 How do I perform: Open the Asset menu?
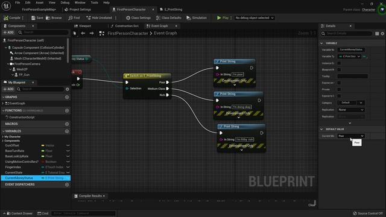39,2
